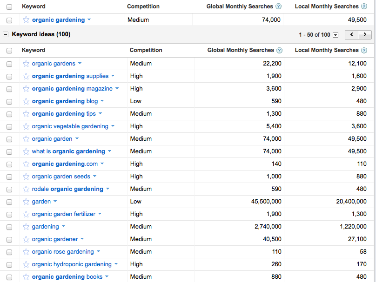Image resolution: width=376 pixels, height=282 pixels.
Task: Star the top organic gardening search term
Action: click(x=26, y=20)
